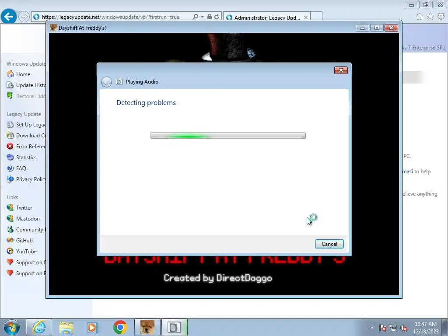The image size is (448, 336).
Task: Click the Internet Explorer Home icon
Action: [420, 17]
